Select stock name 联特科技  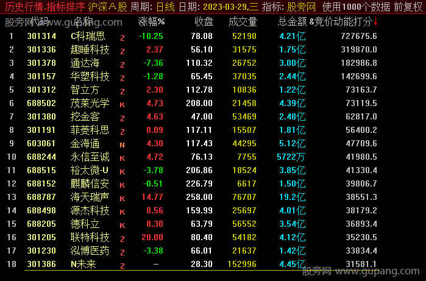(90, 237)
